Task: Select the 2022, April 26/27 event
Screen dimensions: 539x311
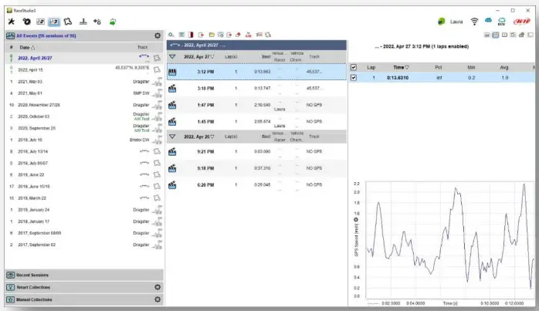Action: [x=84, y=58]
